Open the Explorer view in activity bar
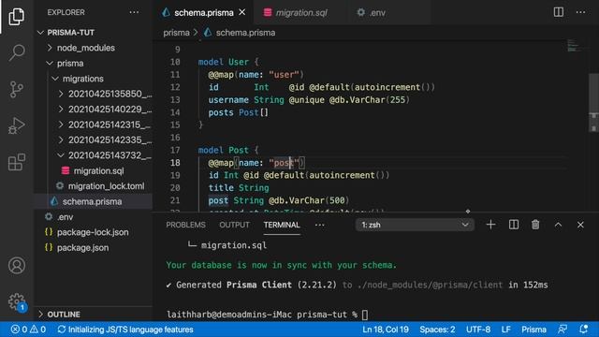The height and width of the screenshot is (337, 599). (17, 17)
